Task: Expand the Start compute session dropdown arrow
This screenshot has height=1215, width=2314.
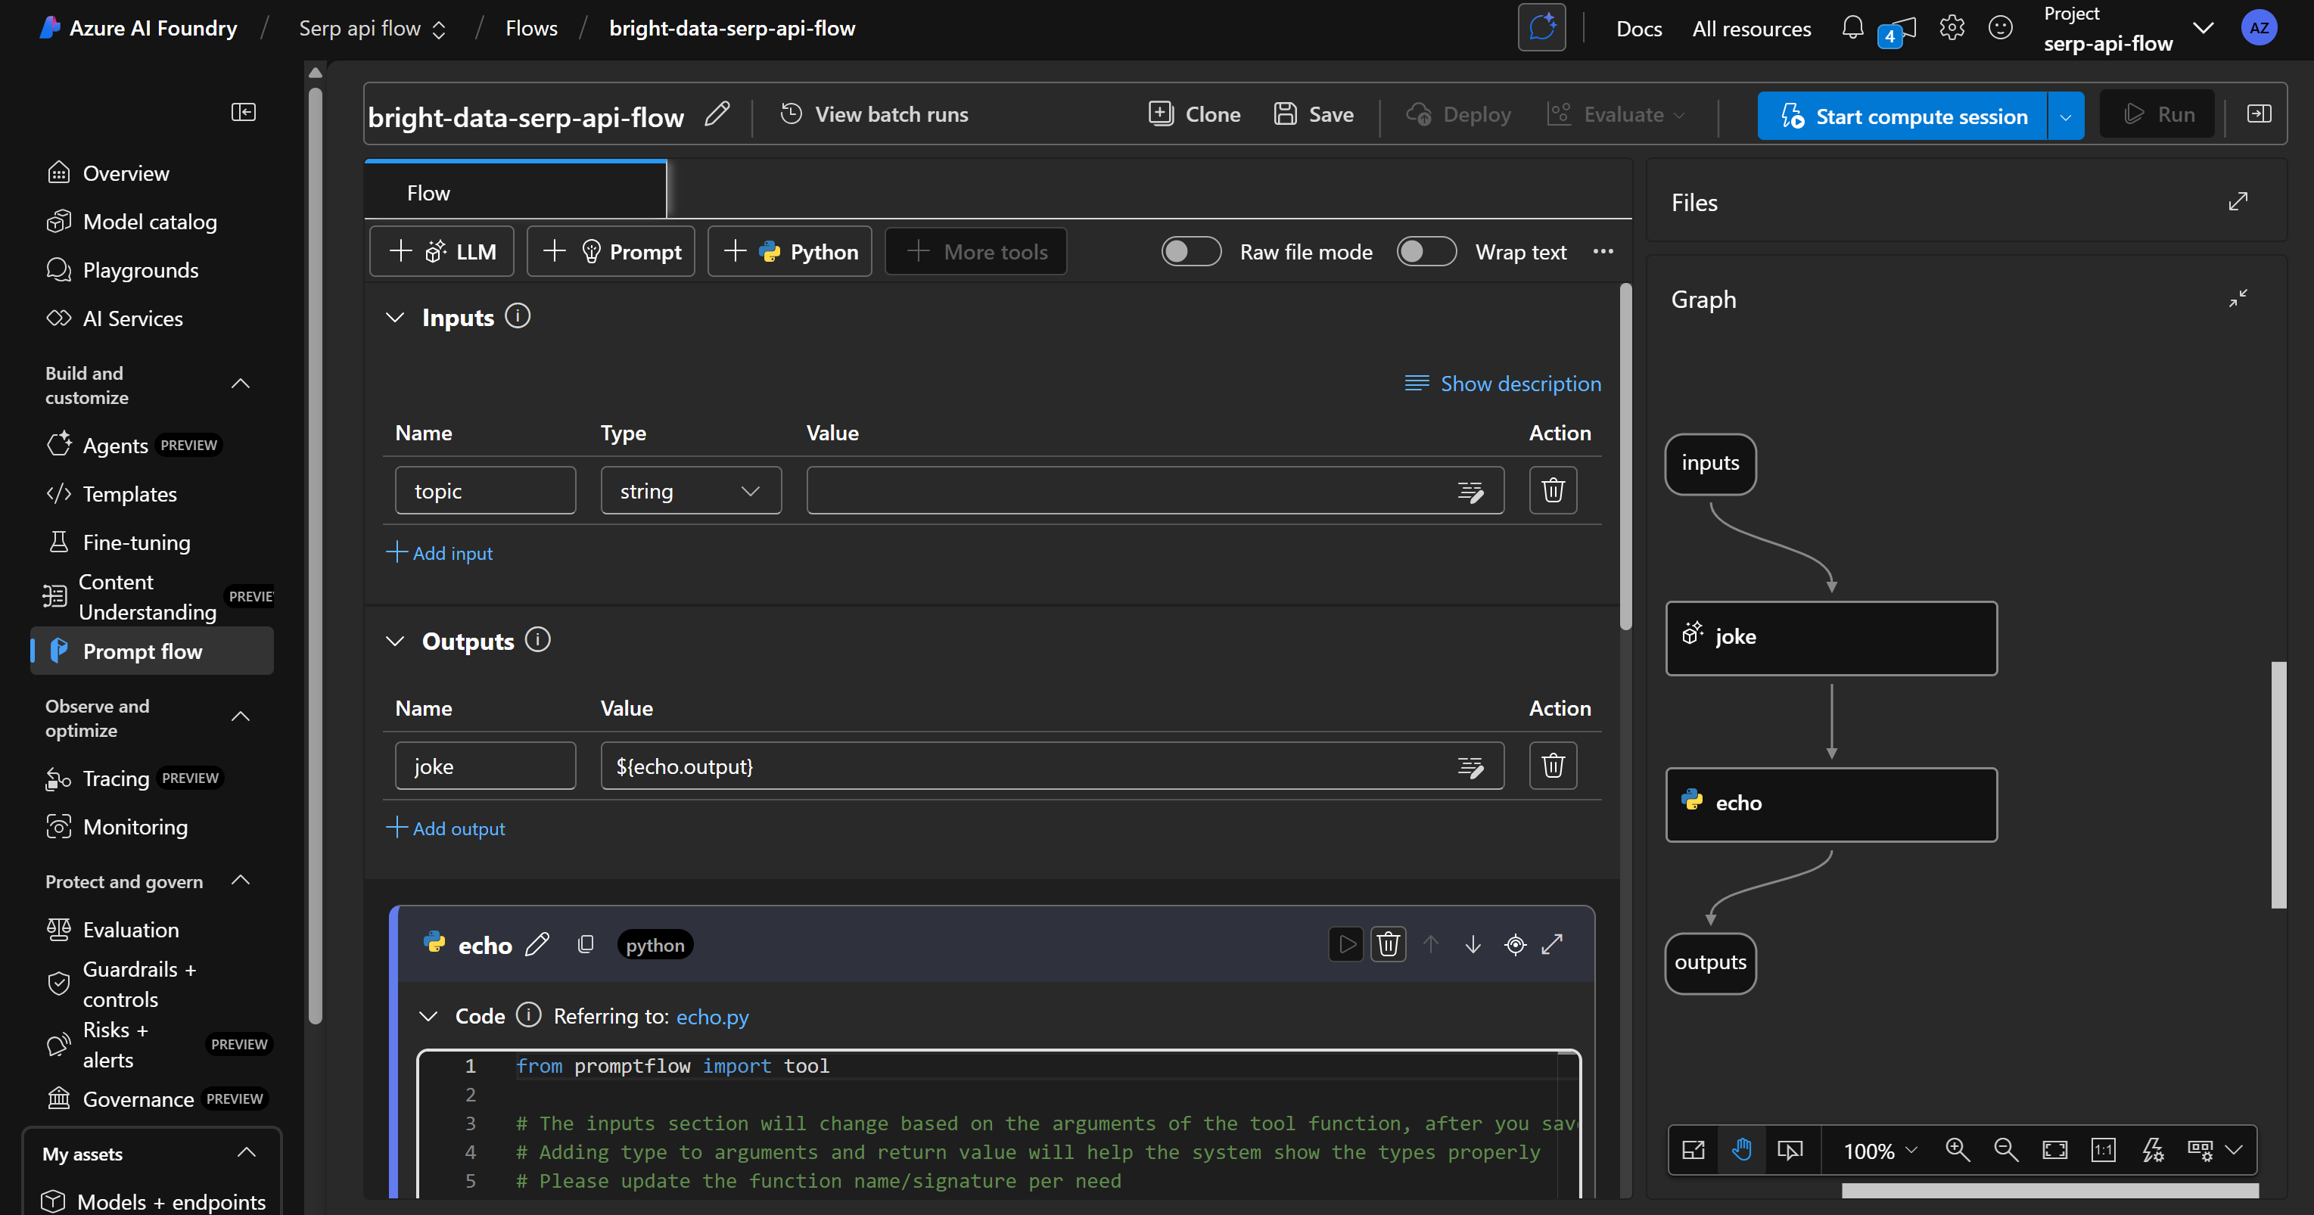Action: (2065, 115)
